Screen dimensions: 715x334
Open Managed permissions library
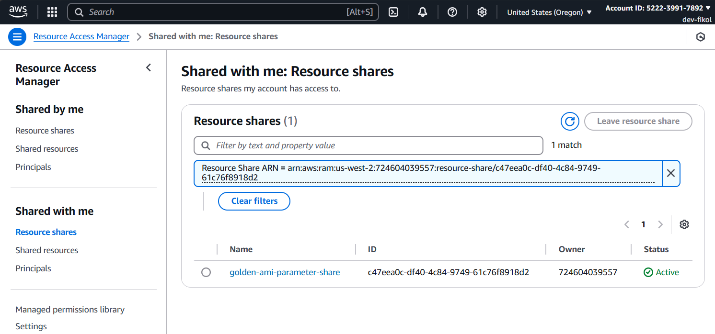click(x=70, y=310)
